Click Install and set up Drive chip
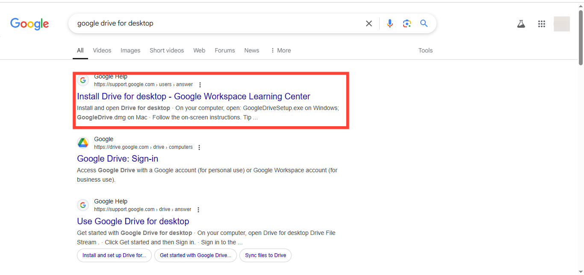 tap(114, 255)
